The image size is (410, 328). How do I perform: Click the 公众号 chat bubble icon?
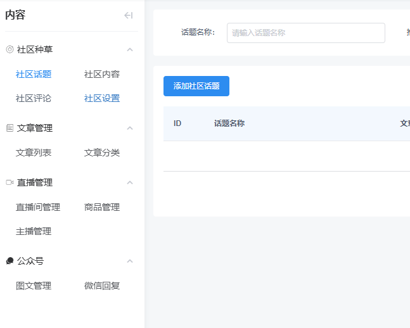(x=10, y=261)
